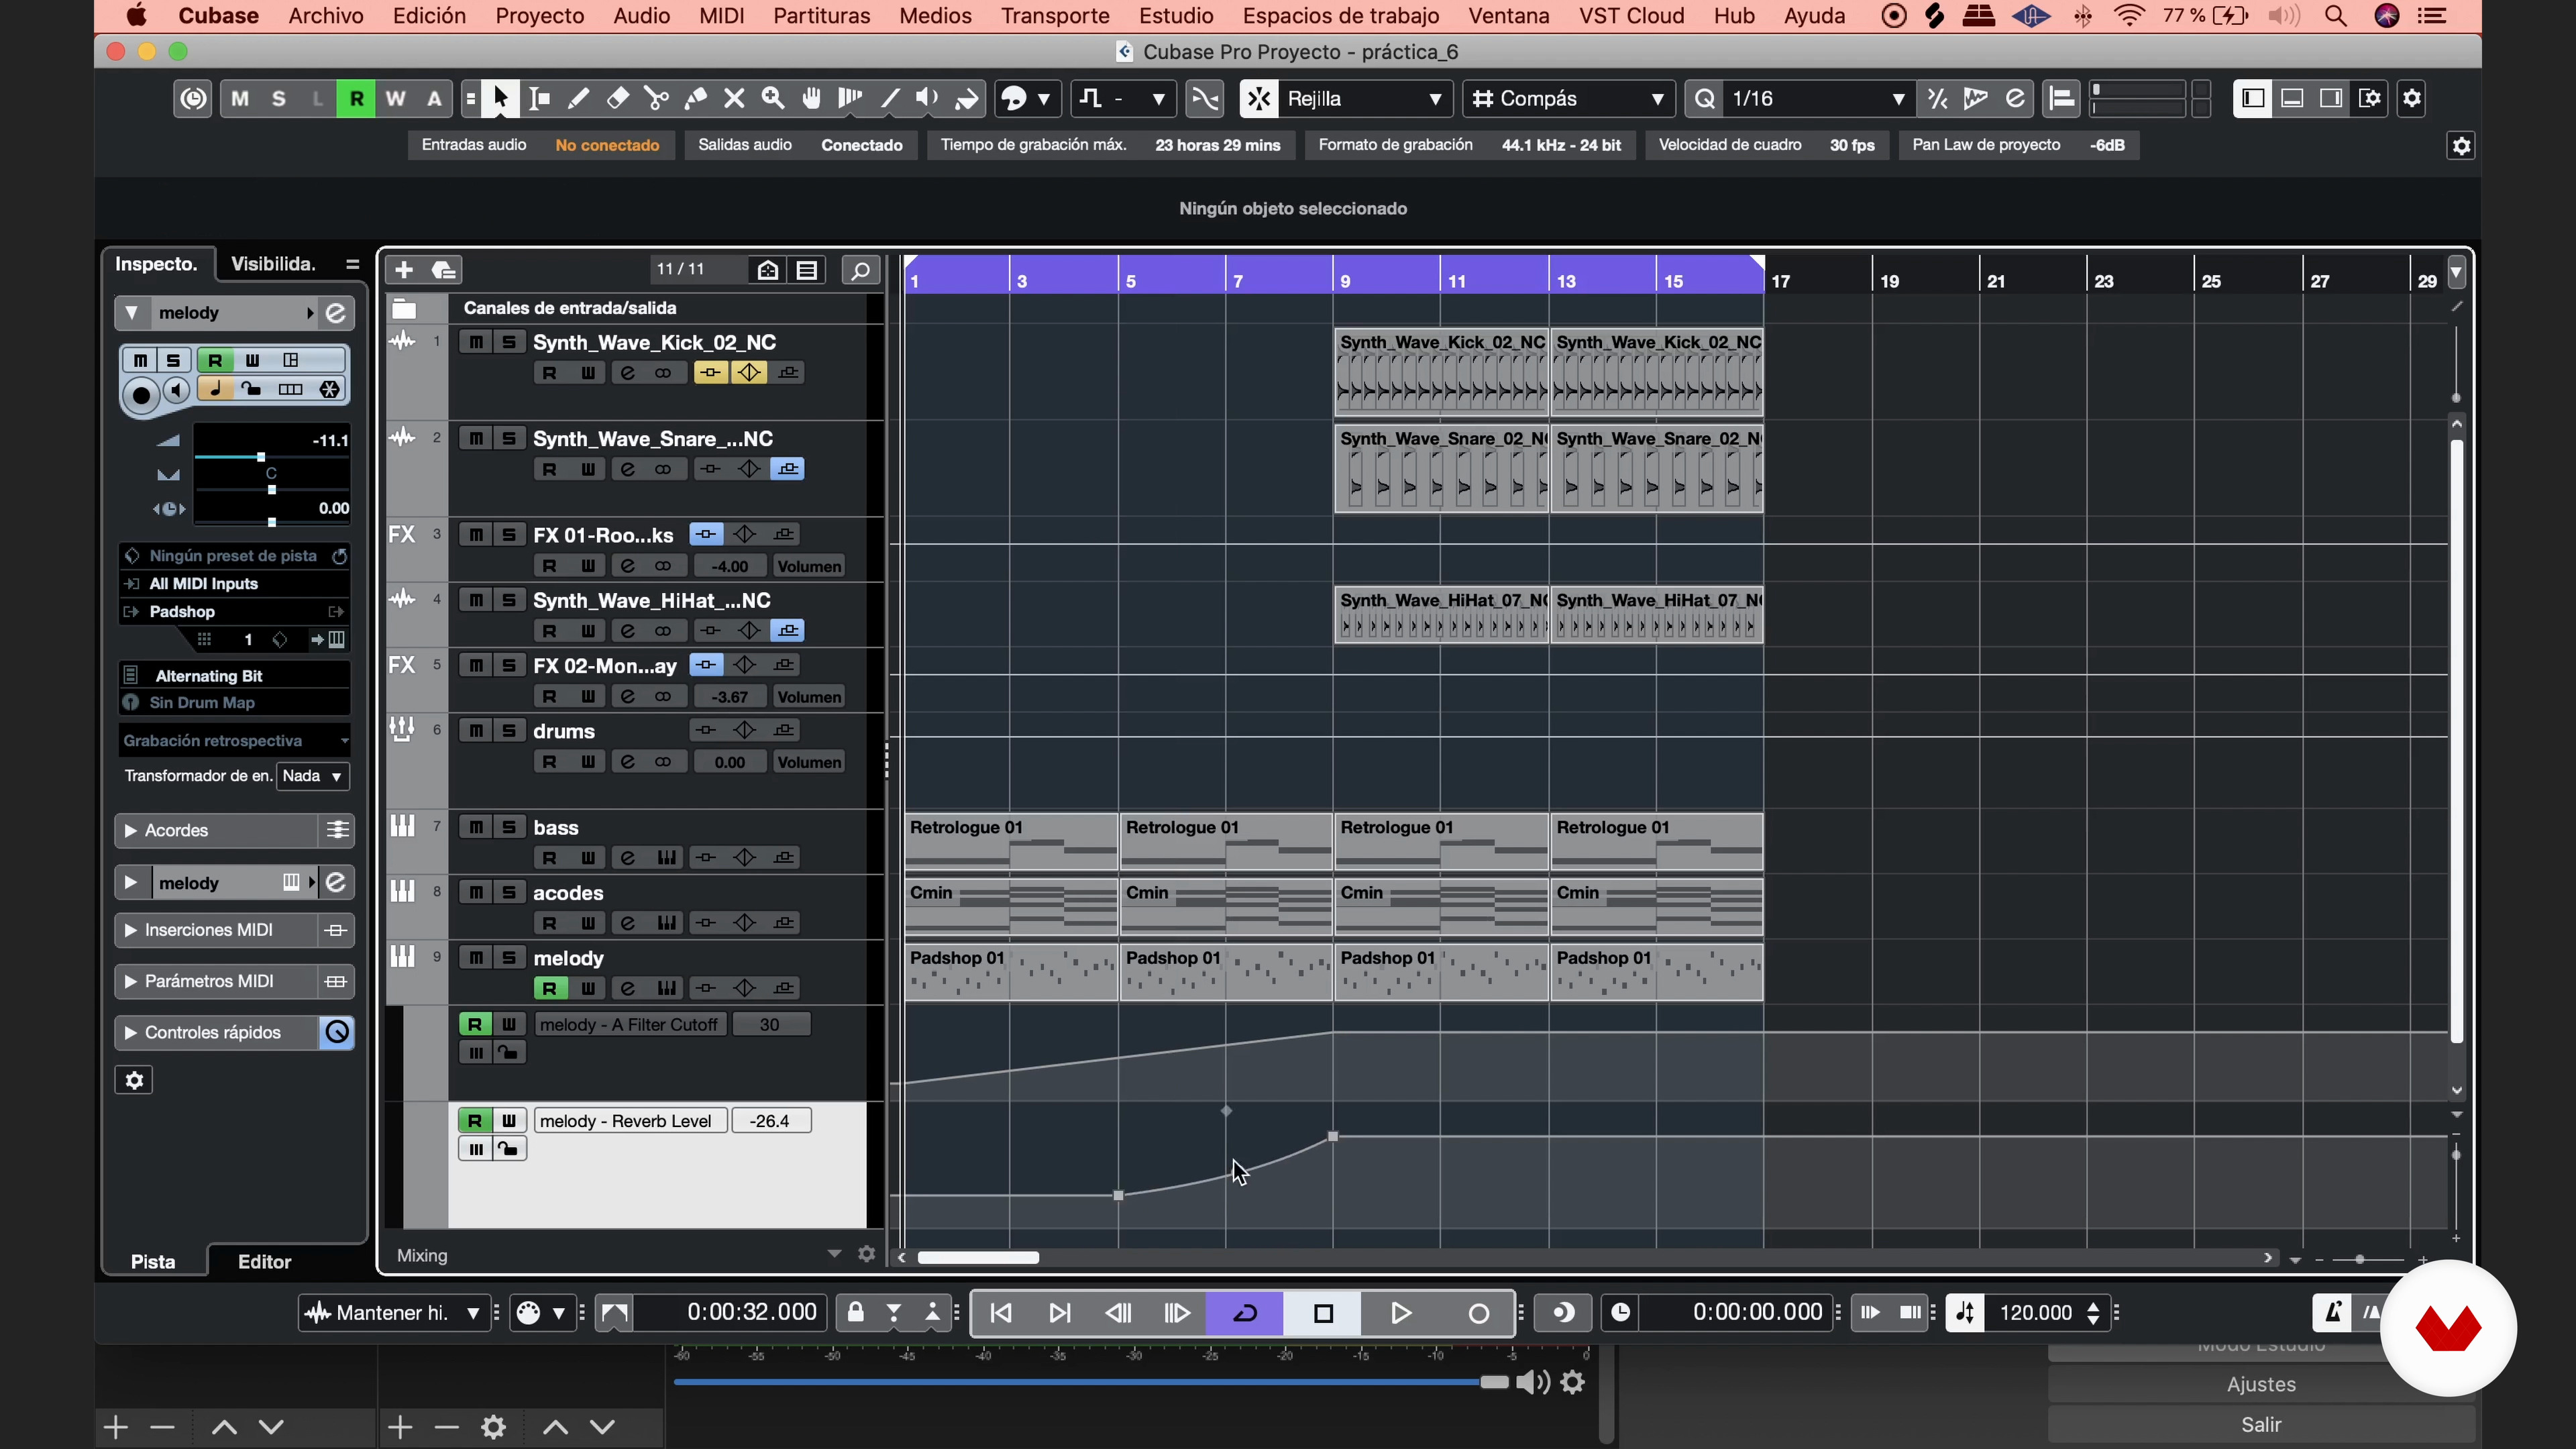Adjust the blue output level slider
Screen dimensions: 2576x1449
tap(1493, 1382)
